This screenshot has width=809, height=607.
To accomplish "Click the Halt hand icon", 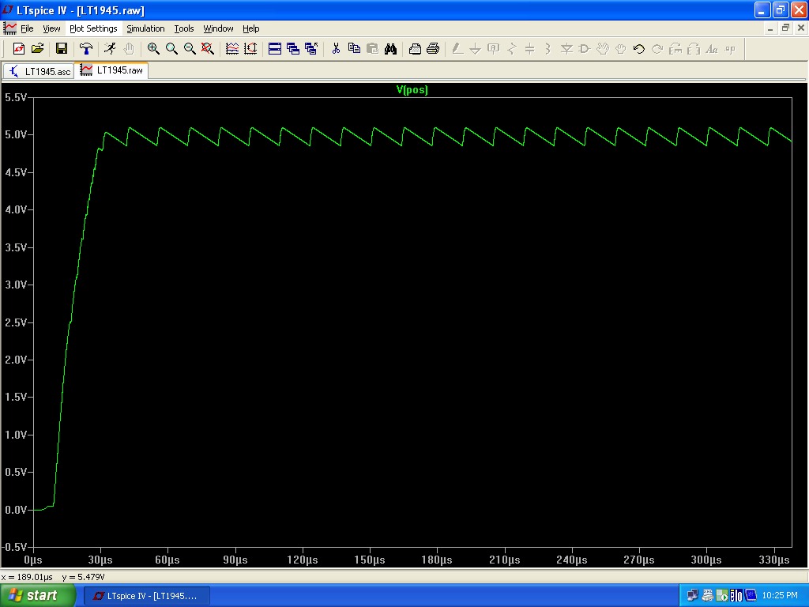I will coord(129,48).
